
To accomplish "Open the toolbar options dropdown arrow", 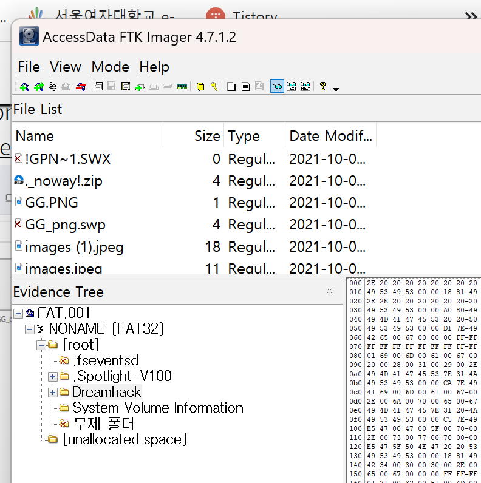I will (x=336, y=90).
